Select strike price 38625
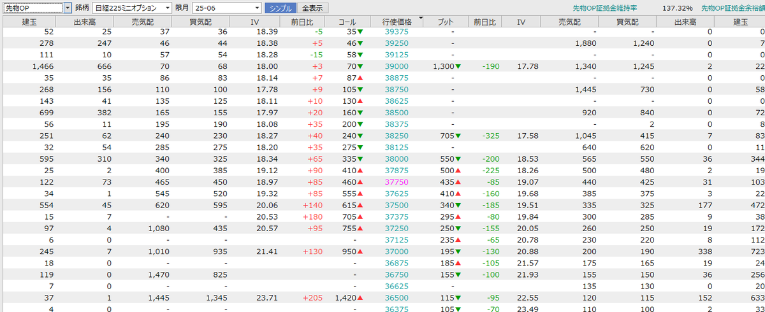Screen dimensions: 765x312 coord(397,101)
